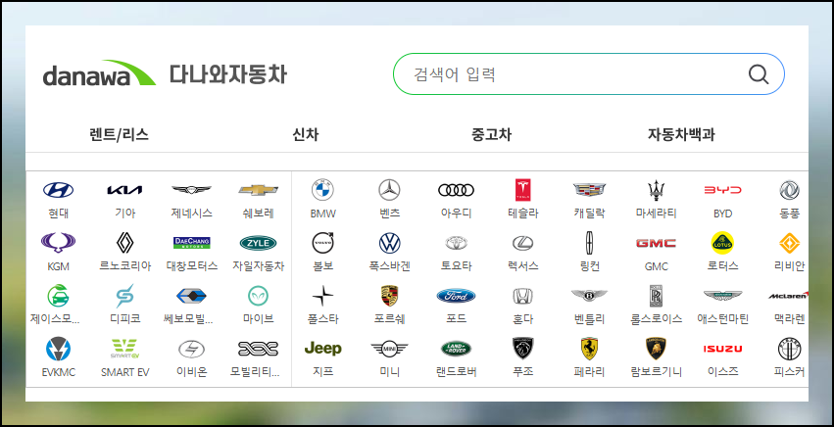
Task: Select the 디피코 brand logo
Action: pos(125,296)
